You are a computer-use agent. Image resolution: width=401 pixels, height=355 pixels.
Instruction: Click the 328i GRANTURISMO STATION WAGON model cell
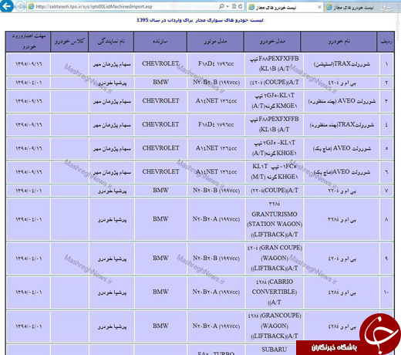275,219
